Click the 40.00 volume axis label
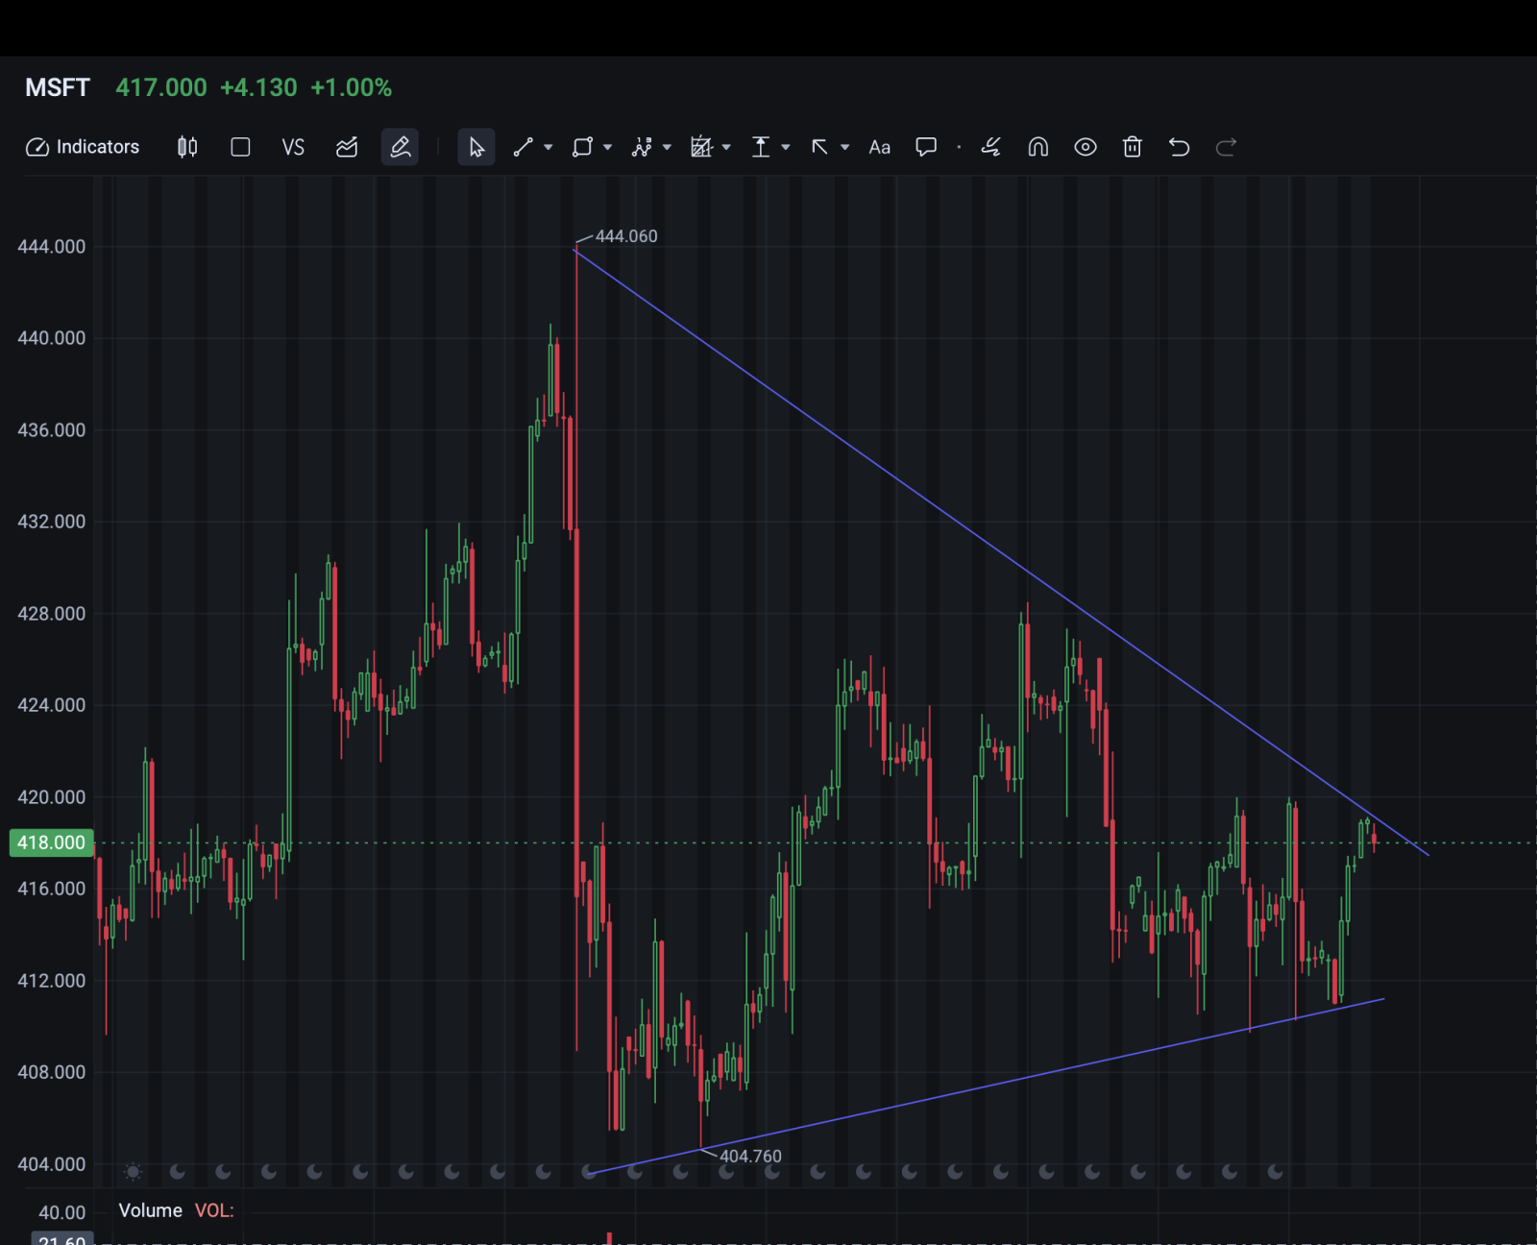 point(62,1212)
